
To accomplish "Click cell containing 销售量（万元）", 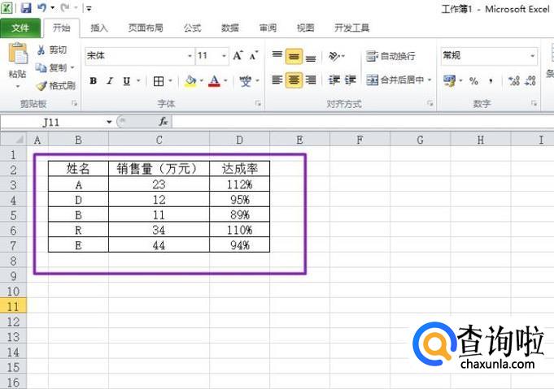I will tap(159, 169).
